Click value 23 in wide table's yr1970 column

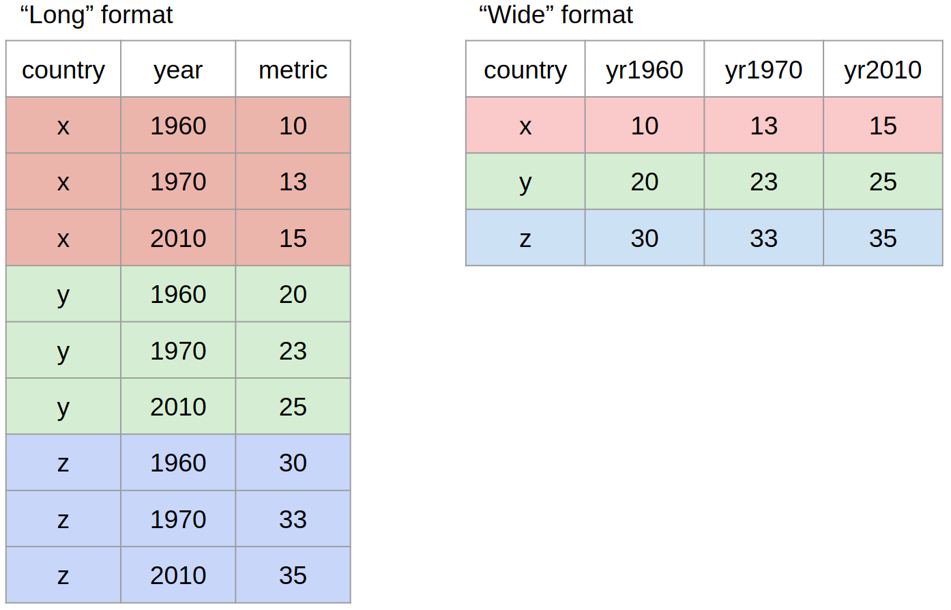pyautogui.click(x=763, y=182)
